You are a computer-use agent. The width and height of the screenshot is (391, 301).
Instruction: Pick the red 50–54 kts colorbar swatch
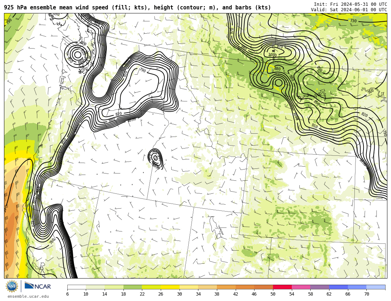282,287
